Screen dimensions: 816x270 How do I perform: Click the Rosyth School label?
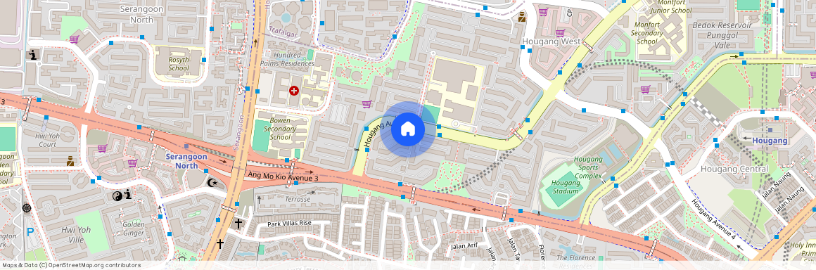click(x=179, y=63)
